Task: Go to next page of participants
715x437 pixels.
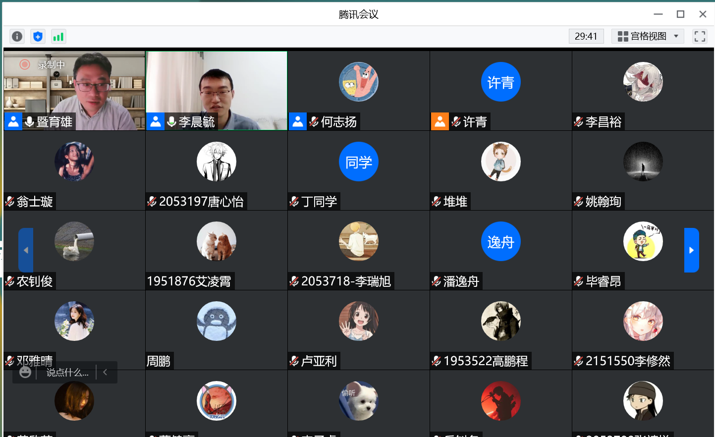Action: [x=691, y=250]
